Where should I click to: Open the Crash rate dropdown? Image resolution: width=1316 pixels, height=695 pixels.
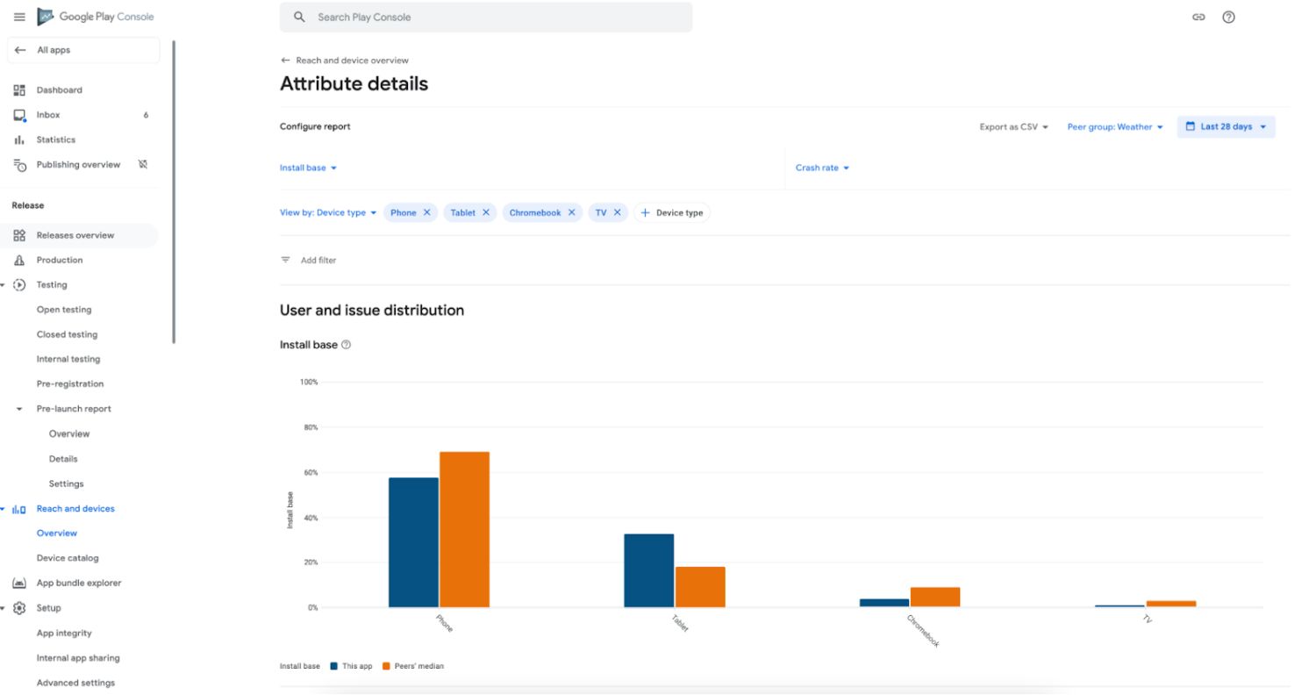click(x=822, y=168)
